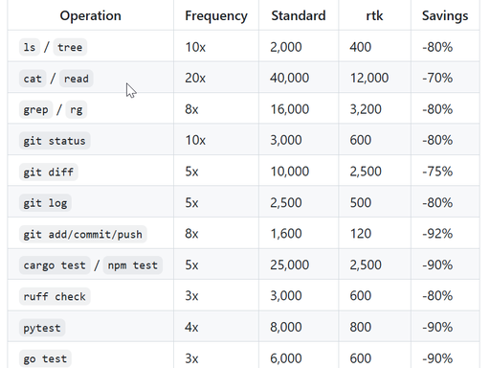Click -90% savings in go test row

pos(437,358)
